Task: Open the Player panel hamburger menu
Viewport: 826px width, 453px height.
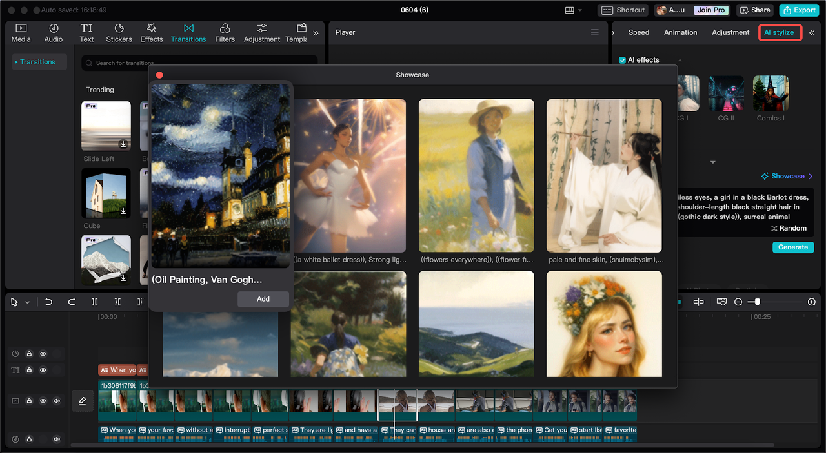Action: [x=595, y=32]
